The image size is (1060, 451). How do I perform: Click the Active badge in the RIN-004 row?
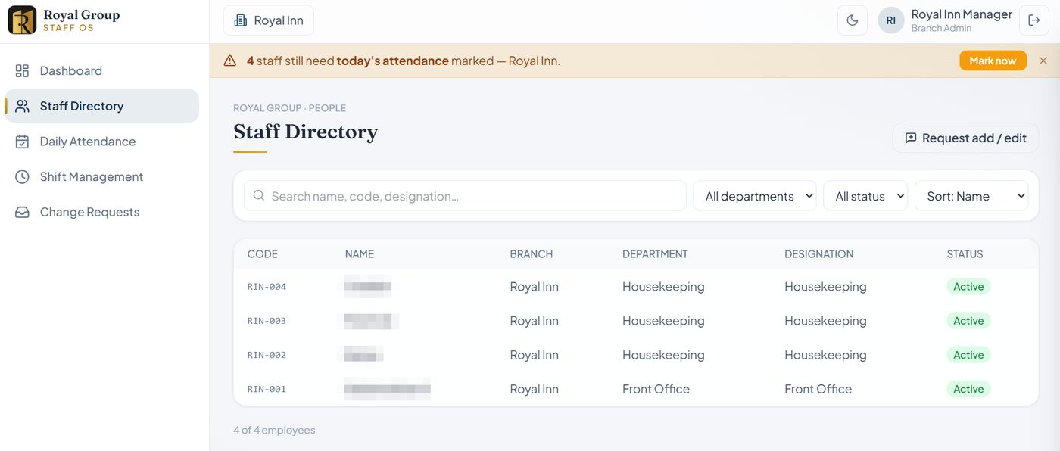(968, 287)
